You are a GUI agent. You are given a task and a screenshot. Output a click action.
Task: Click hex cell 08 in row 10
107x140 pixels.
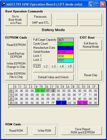[x=95, y=95]
